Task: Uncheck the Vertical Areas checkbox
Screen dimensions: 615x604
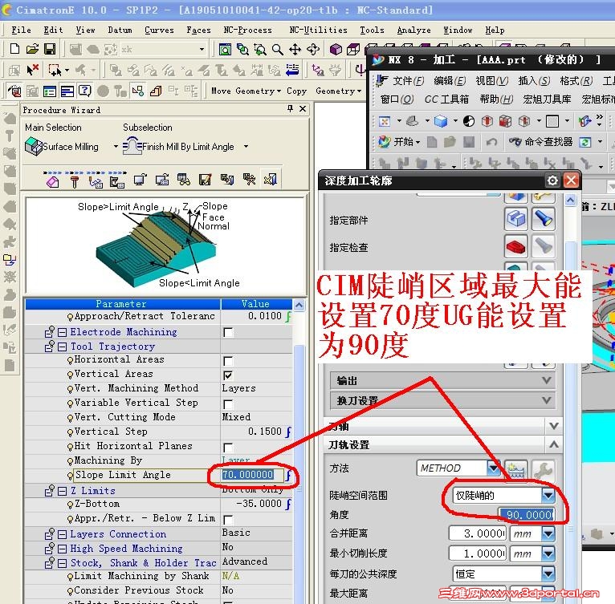Action: coord(228,375)
